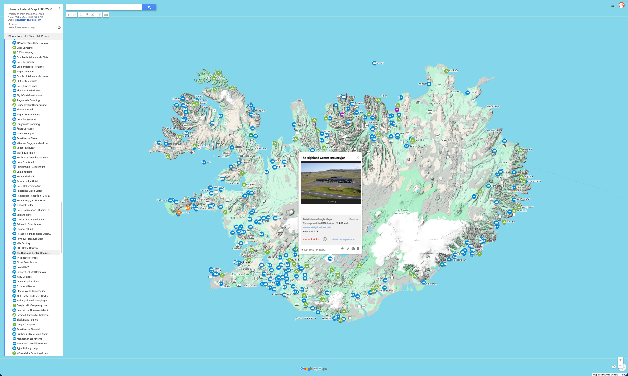Close The Highland Center Hrauneyjar popup
Image resolution: width=628 pixels, height=376 pixels.
point(358,157)
